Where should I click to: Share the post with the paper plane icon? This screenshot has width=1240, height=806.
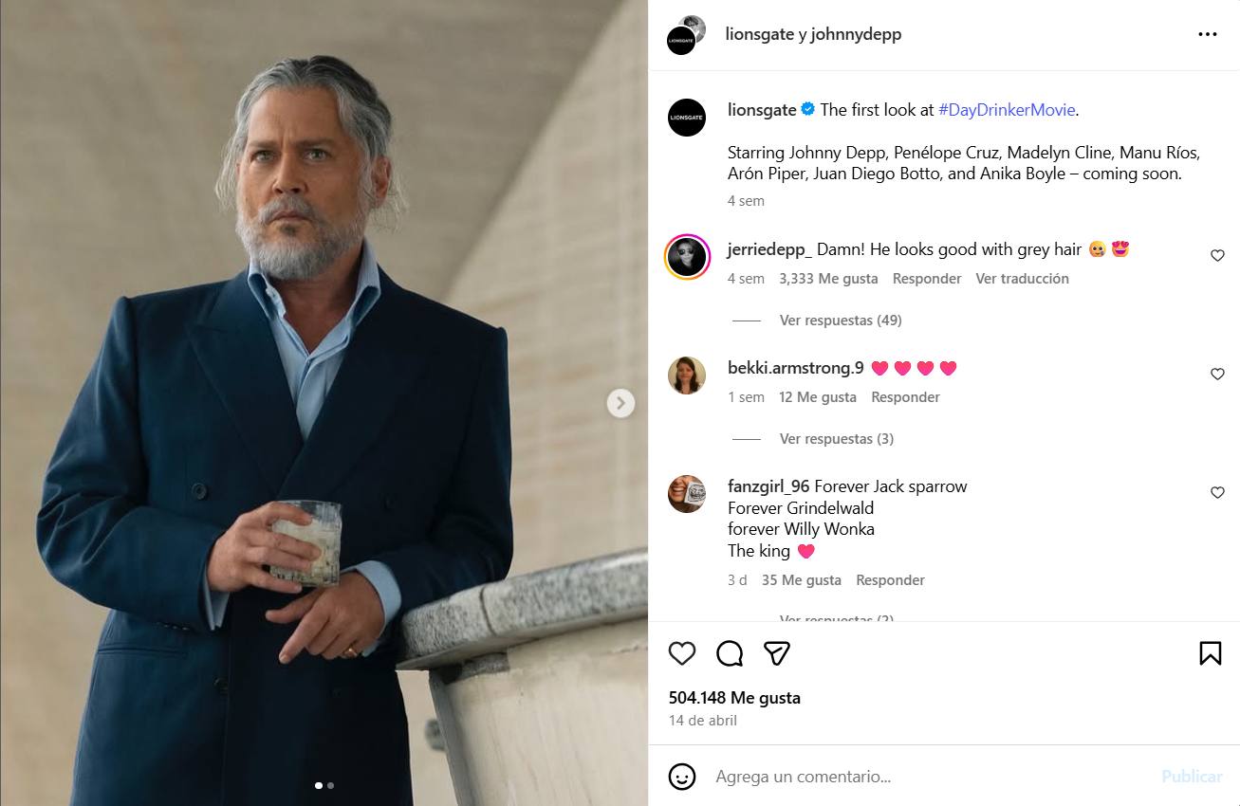pyautogui.click(x=777, y=653)
